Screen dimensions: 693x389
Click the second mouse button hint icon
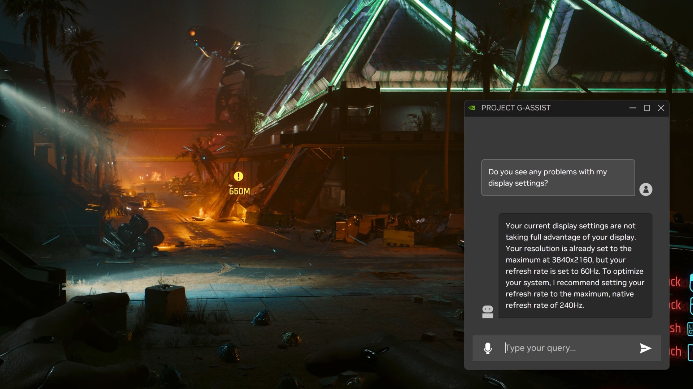pos(691,305)
